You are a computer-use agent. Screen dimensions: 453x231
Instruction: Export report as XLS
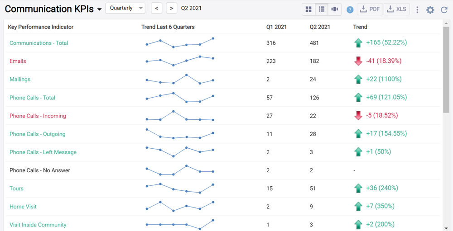(x=397, y=9)
